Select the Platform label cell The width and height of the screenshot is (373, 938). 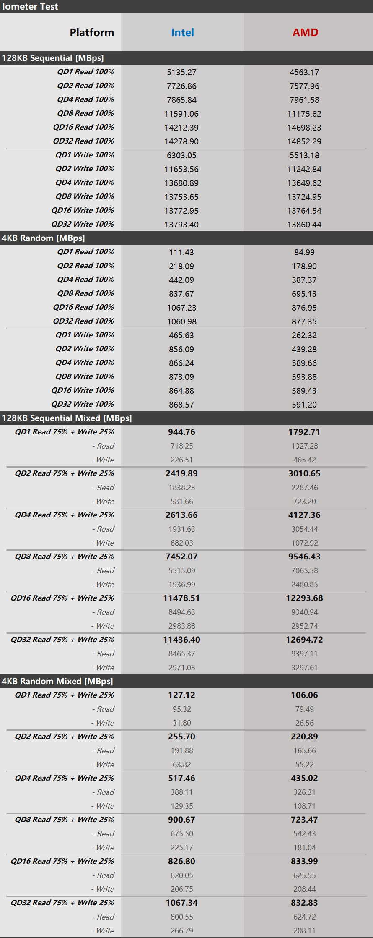[92, 32]
